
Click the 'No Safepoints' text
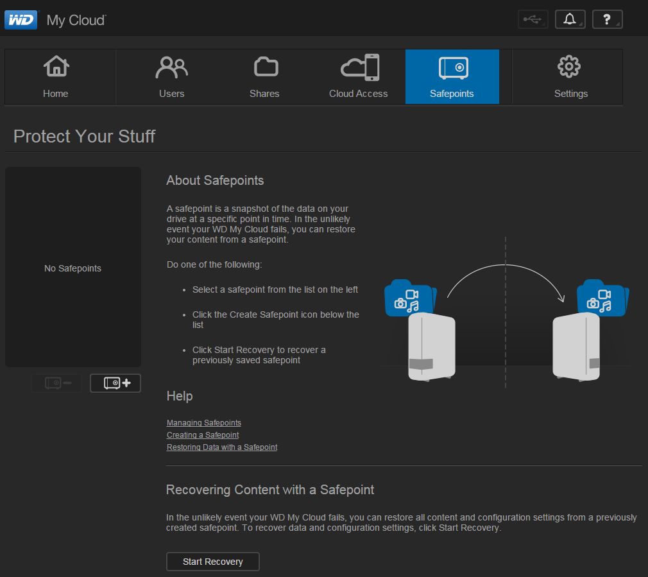[72, 268]
